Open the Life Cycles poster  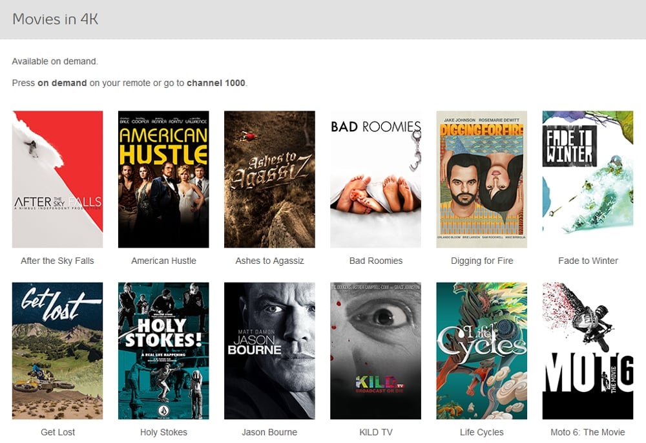pyautogui.click(x=482, y=351)
